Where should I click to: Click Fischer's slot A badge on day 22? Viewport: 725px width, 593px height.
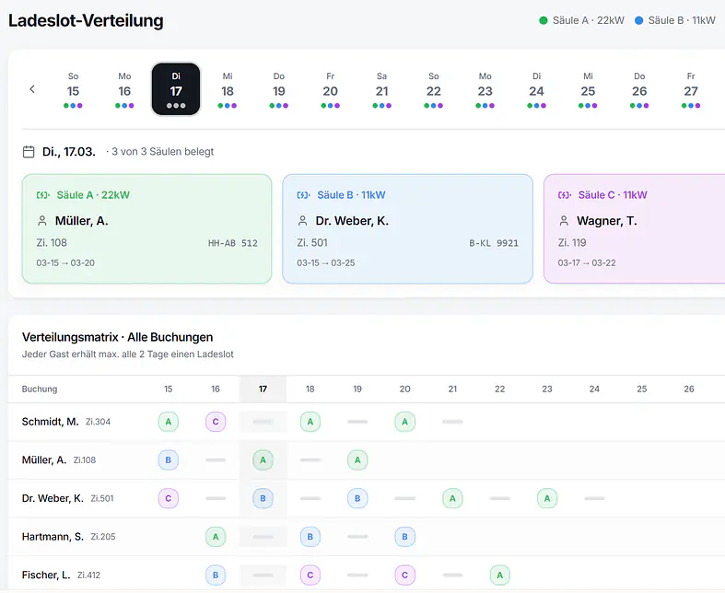pos(499,575)
